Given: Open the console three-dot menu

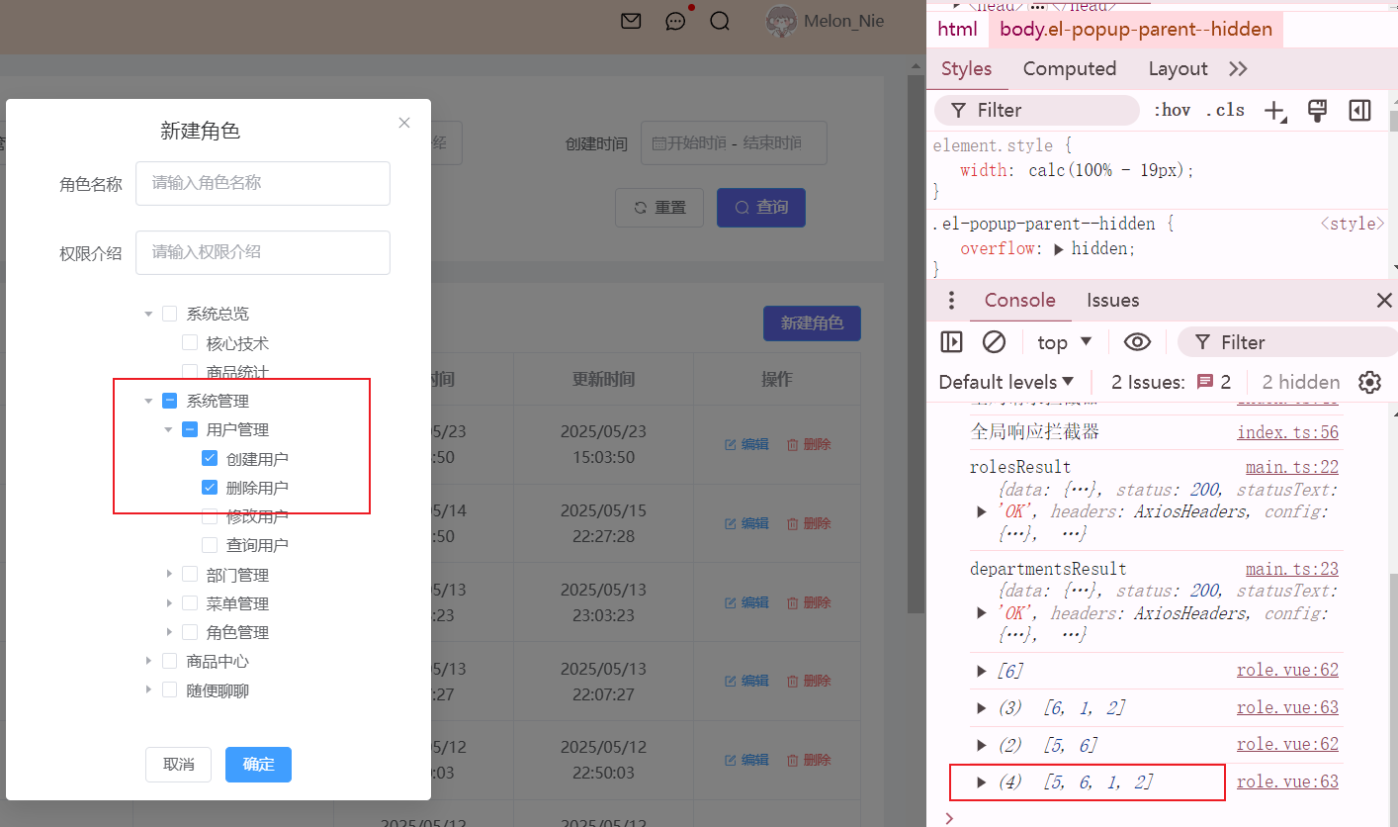Looking at the screenshot, I should [x=951, y=301].
